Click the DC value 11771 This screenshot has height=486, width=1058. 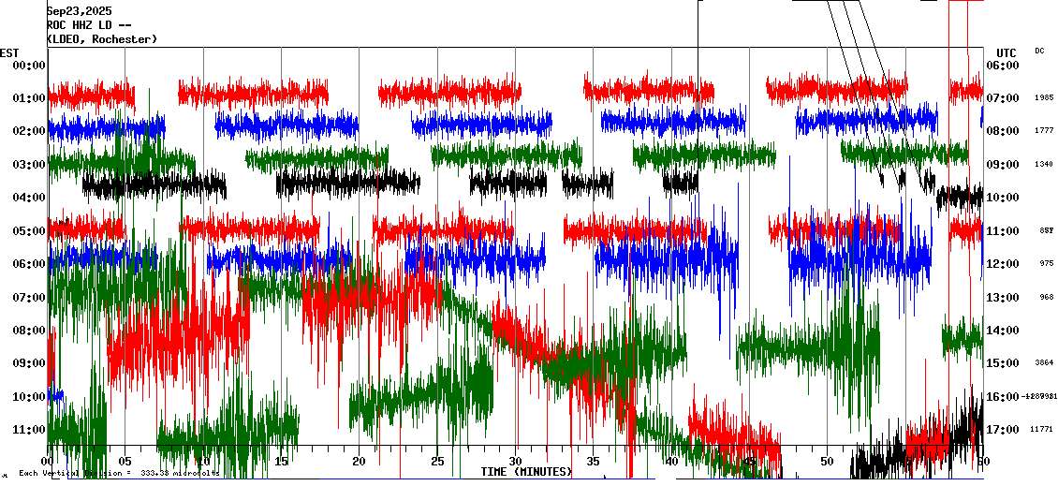1043,430
